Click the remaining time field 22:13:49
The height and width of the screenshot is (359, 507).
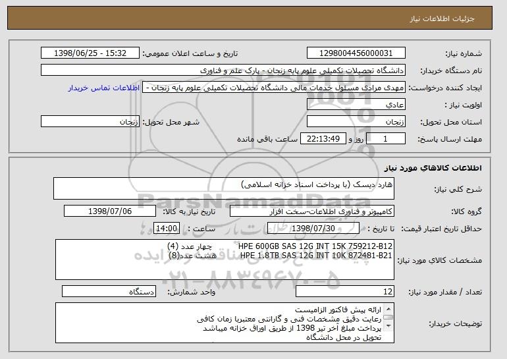pos(323,139)
